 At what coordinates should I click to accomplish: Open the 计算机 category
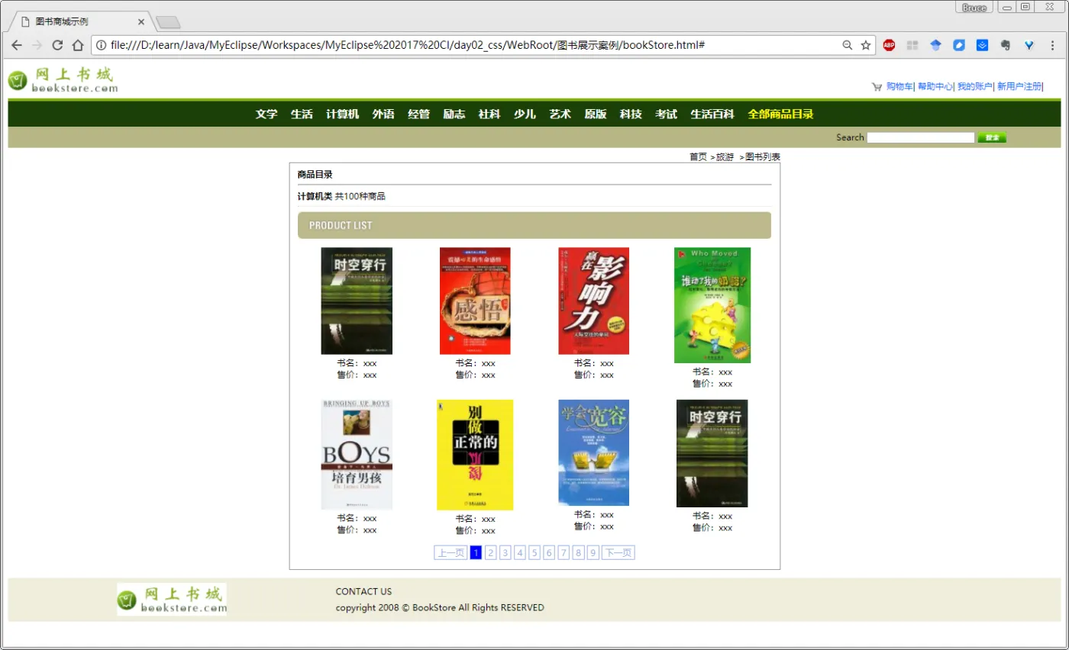click(343, 114)
